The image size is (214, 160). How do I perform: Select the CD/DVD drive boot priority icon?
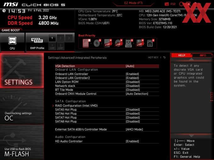pyautogui.click(x=97, y=43)
